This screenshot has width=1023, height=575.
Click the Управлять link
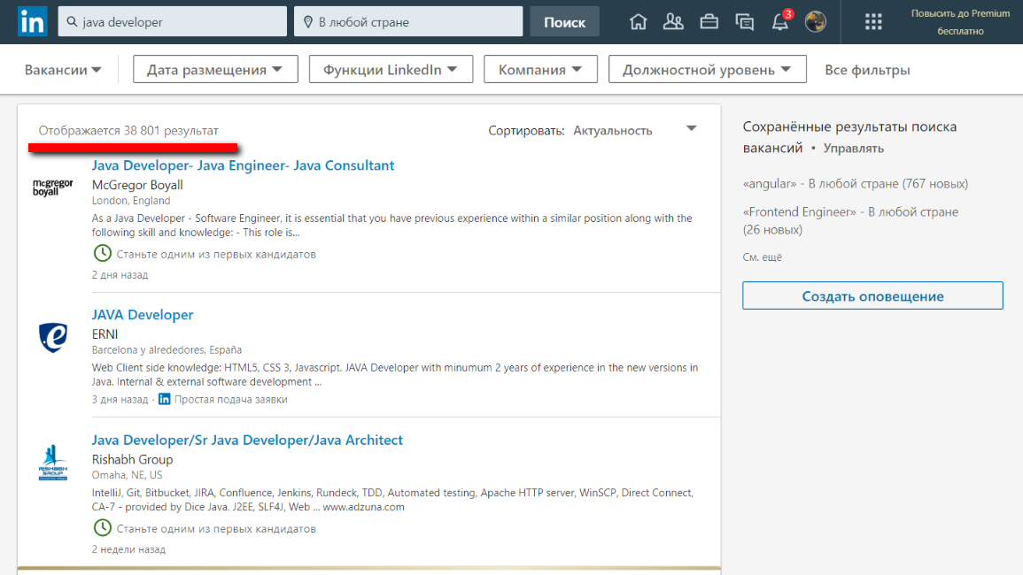853,148
